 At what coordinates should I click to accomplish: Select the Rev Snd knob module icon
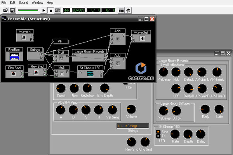coord(36,72)
